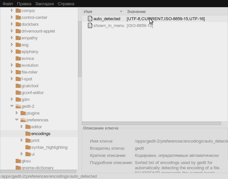Expand the compiz tree node
Image resolution: width=228 pixels, height=179 pixels.
coord(12,10)
